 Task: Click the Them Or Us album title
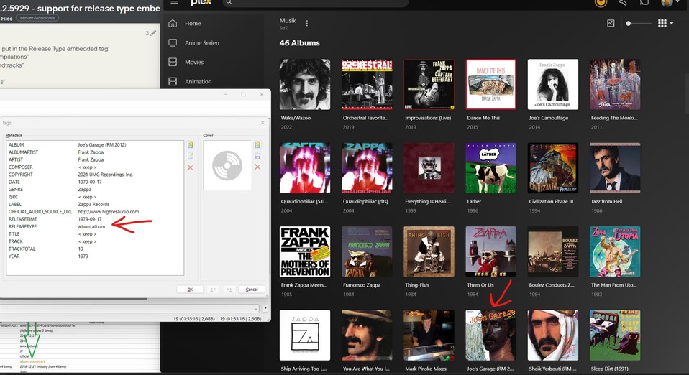[480, 285]
